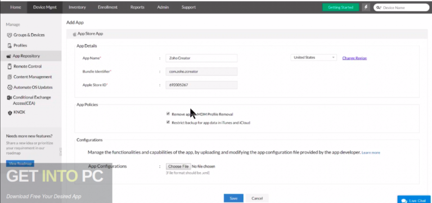Image resolution: width=432 pixels, height=203 pixels.
Task: Collapse the sidebar using the edge handle
Action: [x=60, y=151]
